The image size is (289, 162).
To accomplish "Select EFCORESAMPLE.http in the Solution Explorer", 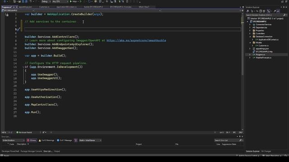I will [x=264, y=52].
